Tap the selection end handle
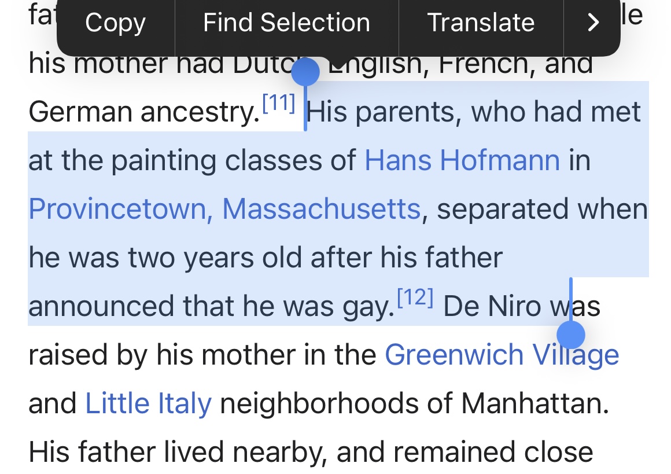 click(571, 335)
